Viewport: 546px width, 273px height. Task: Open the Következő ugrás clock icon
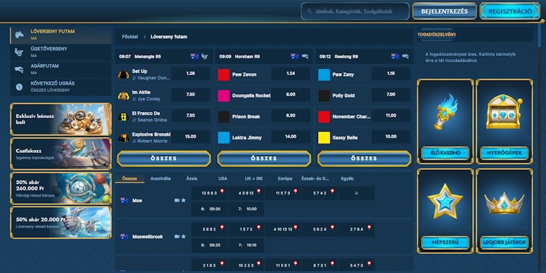tap(19, 87)
